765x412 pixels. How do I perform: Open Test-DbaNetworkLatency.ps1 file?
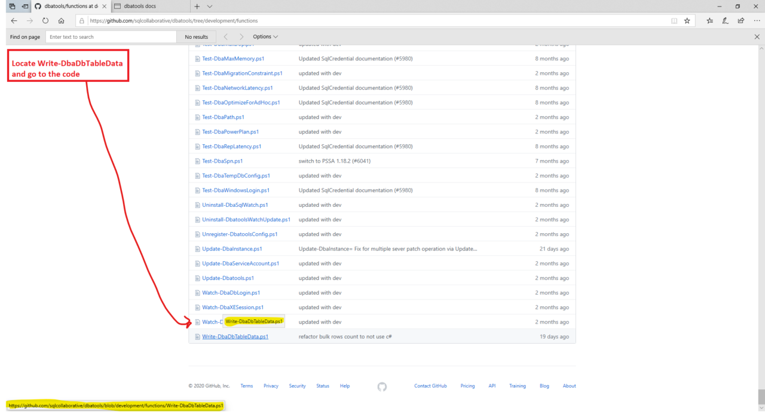[237, 88]
